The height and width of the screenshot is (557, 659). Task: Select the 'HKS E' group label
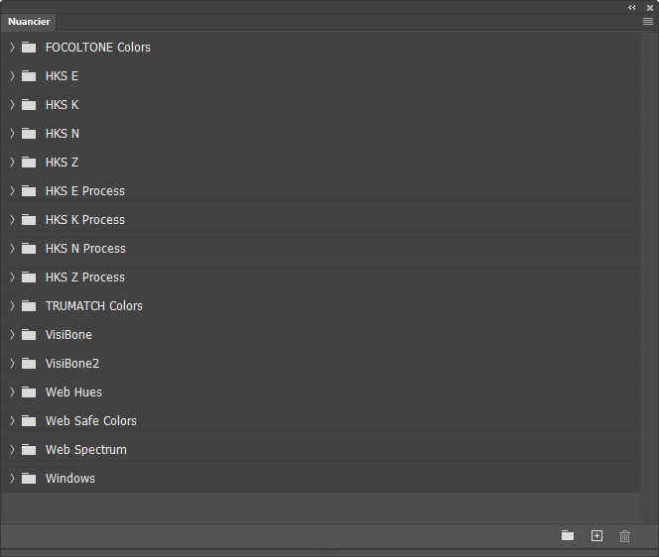62,76
